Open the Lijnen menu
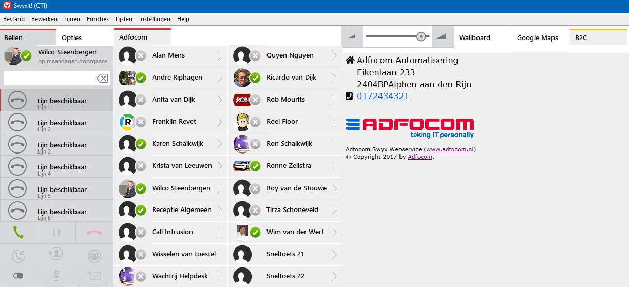 click(72, 19)
